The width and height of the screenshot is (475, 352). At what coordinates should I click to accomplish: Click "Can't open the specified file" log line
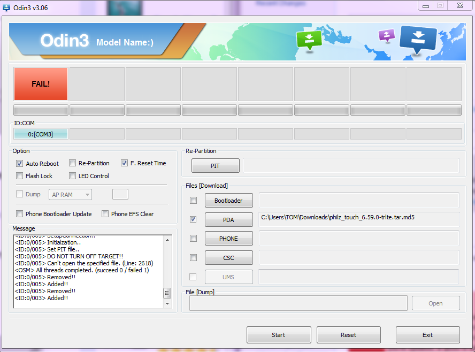(x=84, y=263)
